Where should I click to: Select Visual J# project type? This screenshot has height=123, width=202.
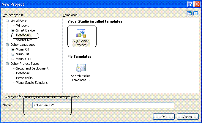tap(23, 54)
